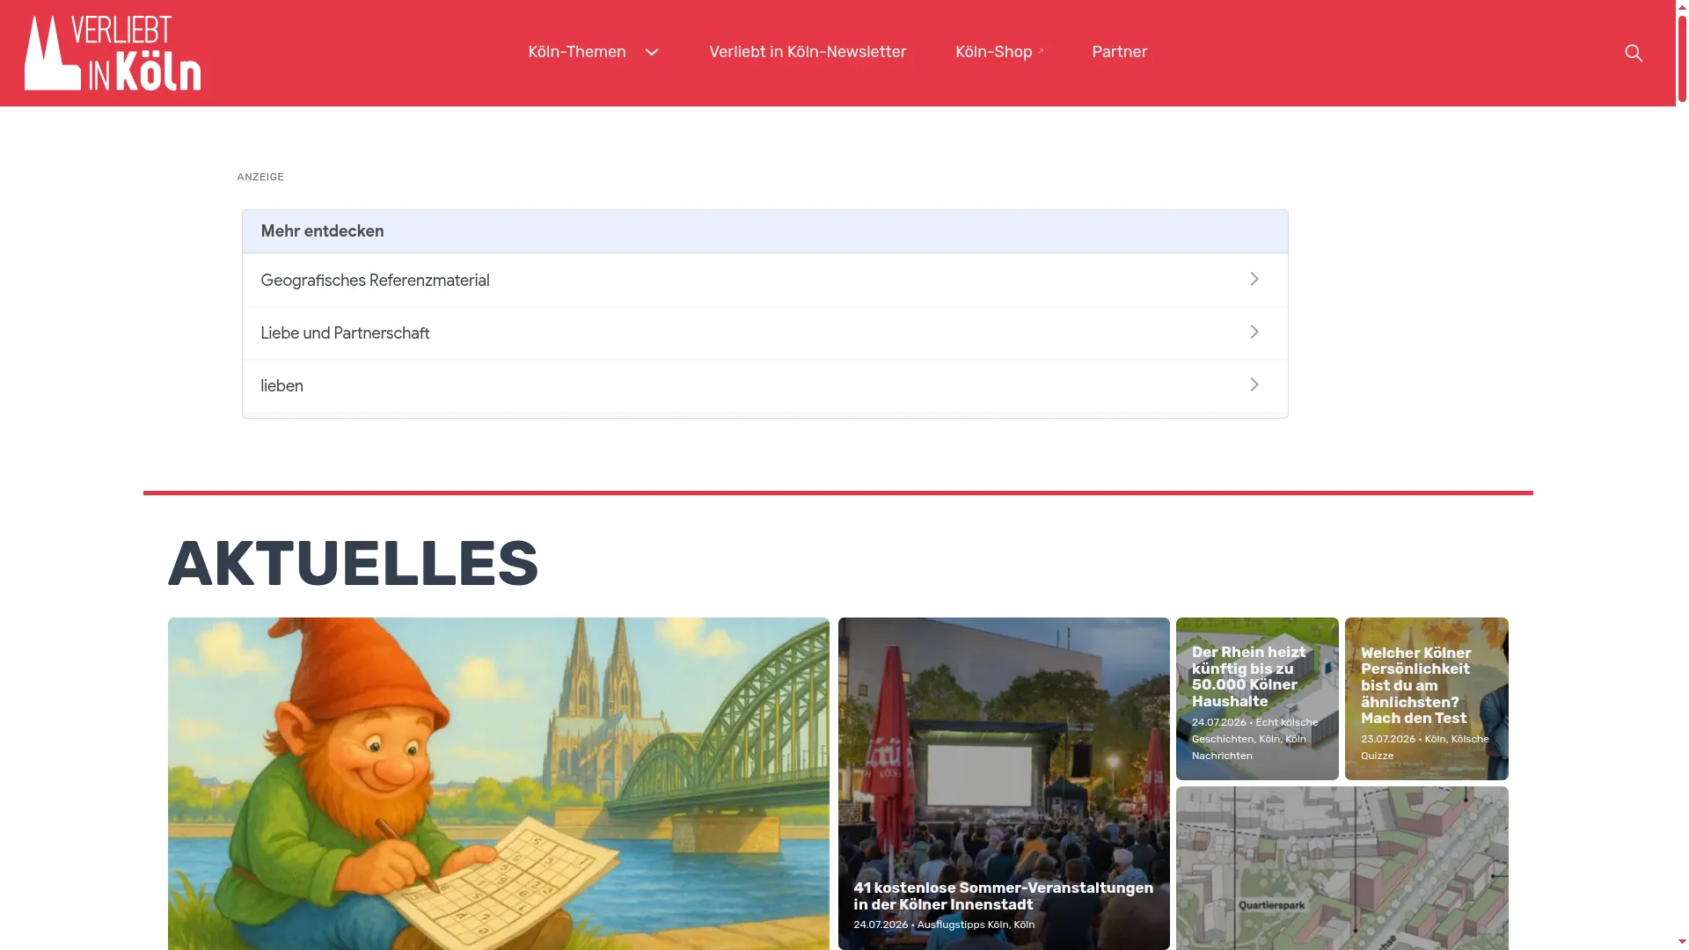Click the scrollbar down arrow
This screenshot has width=1689, height=950.
point(1682,942)
